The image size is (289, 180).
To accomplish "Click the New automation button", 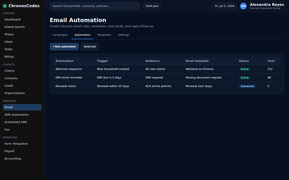I will [64, 46].
